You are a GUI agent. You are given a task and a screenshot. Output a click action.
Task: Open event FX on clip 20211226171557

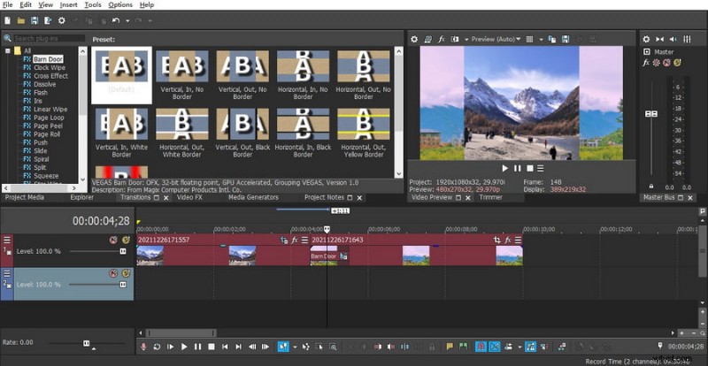pyautogui.click(x=295, y=240)
